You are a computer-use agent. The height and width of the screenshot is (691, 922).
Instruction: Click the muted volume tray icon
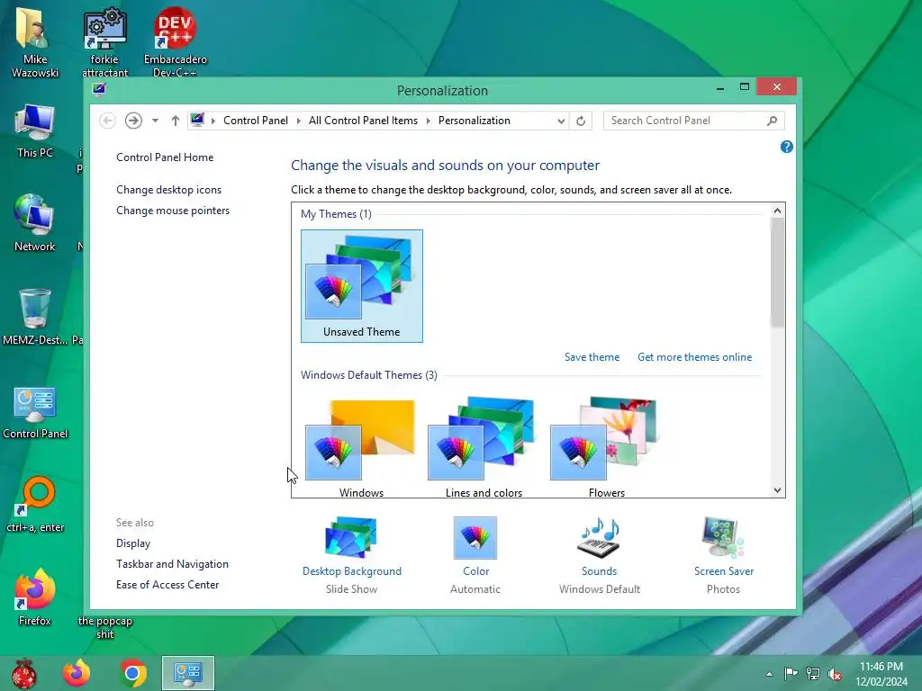[835, 673]
